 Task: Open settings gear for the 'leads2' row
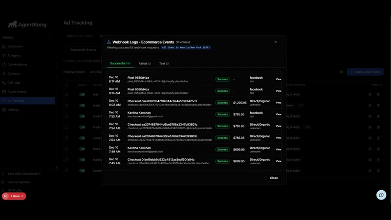point(370,116)
